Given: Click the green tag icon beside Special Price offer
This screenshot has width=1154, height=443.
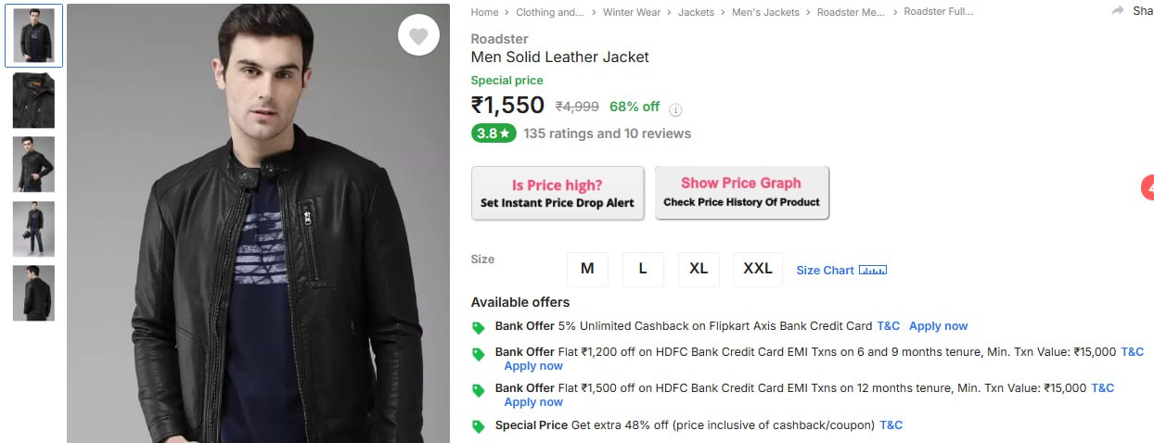Looking at the screenshot, I should pos(479,426).
